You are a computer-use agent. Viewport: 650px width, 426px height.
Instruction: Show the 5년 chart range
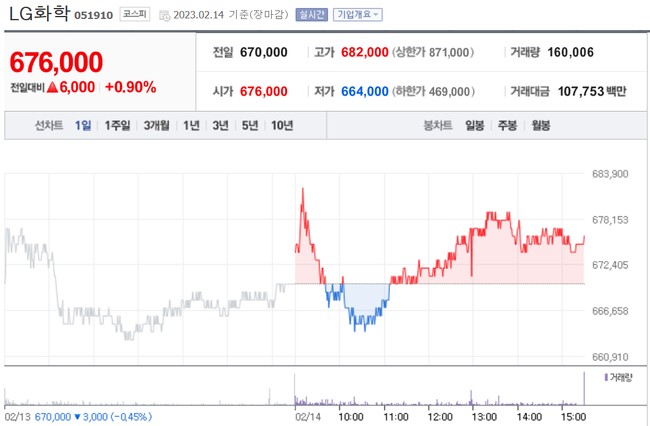coord(250,125)
